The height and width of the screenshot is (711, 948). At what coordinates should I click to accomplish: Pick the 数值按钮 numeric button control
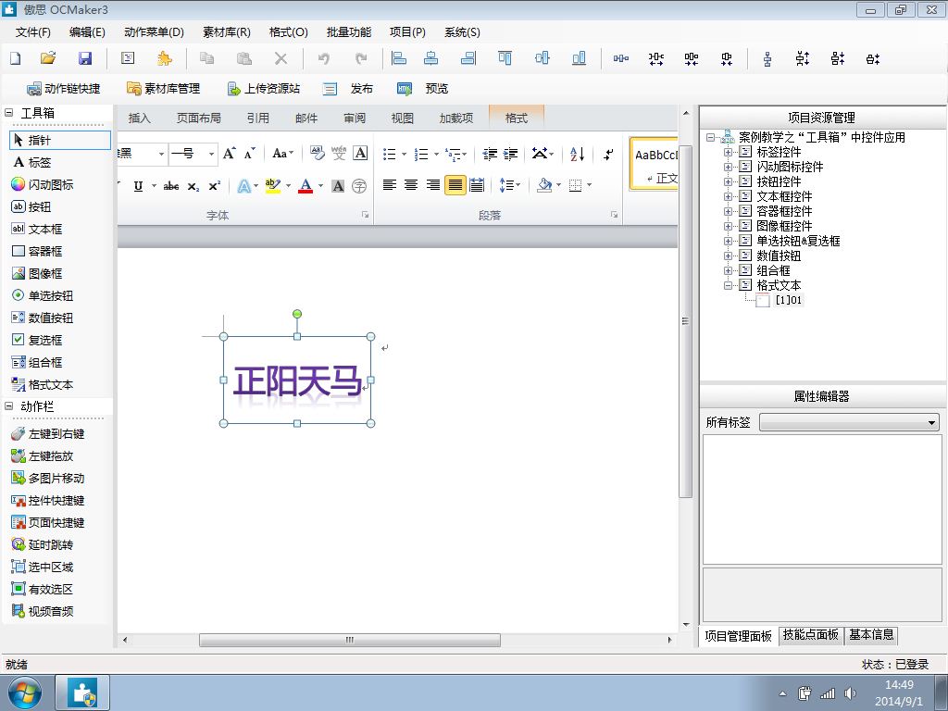click(43, 318)
